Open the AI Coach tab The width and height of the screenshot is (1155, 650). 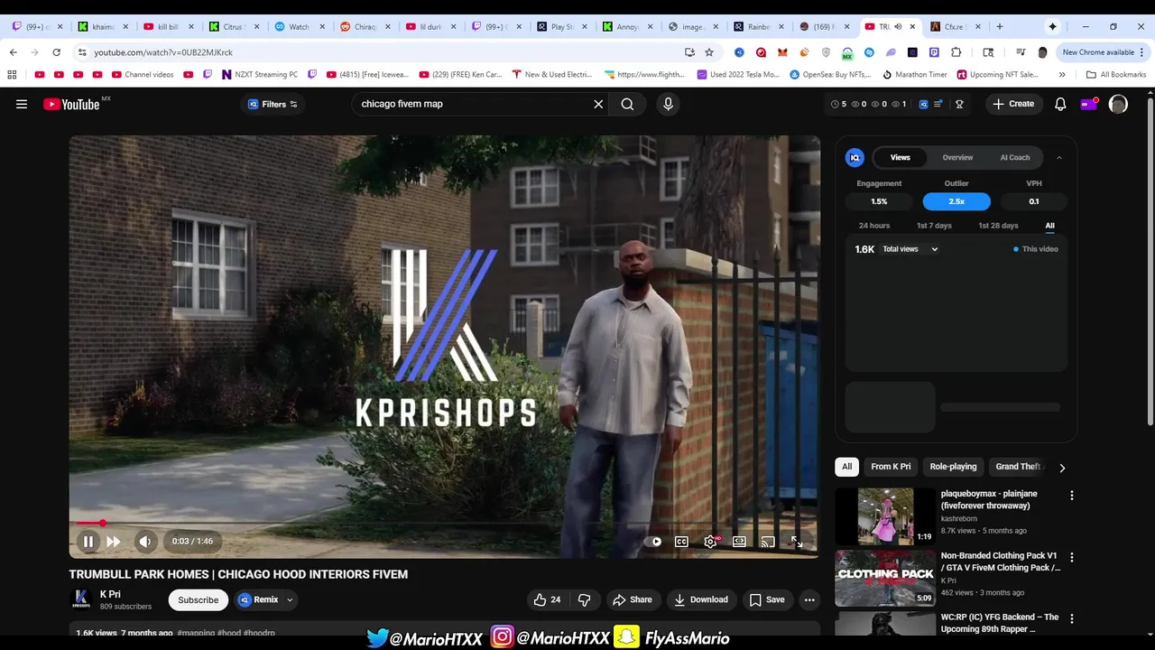1014,157
